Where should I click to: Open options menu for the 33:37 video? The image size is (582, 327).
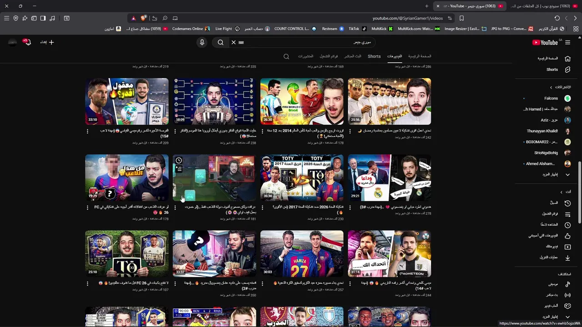175,283
